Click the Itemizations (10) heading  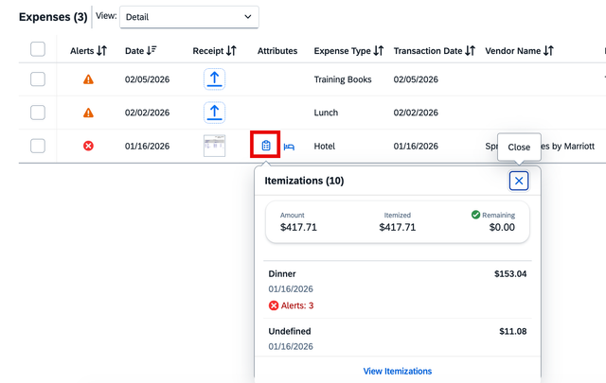point(304,181)
